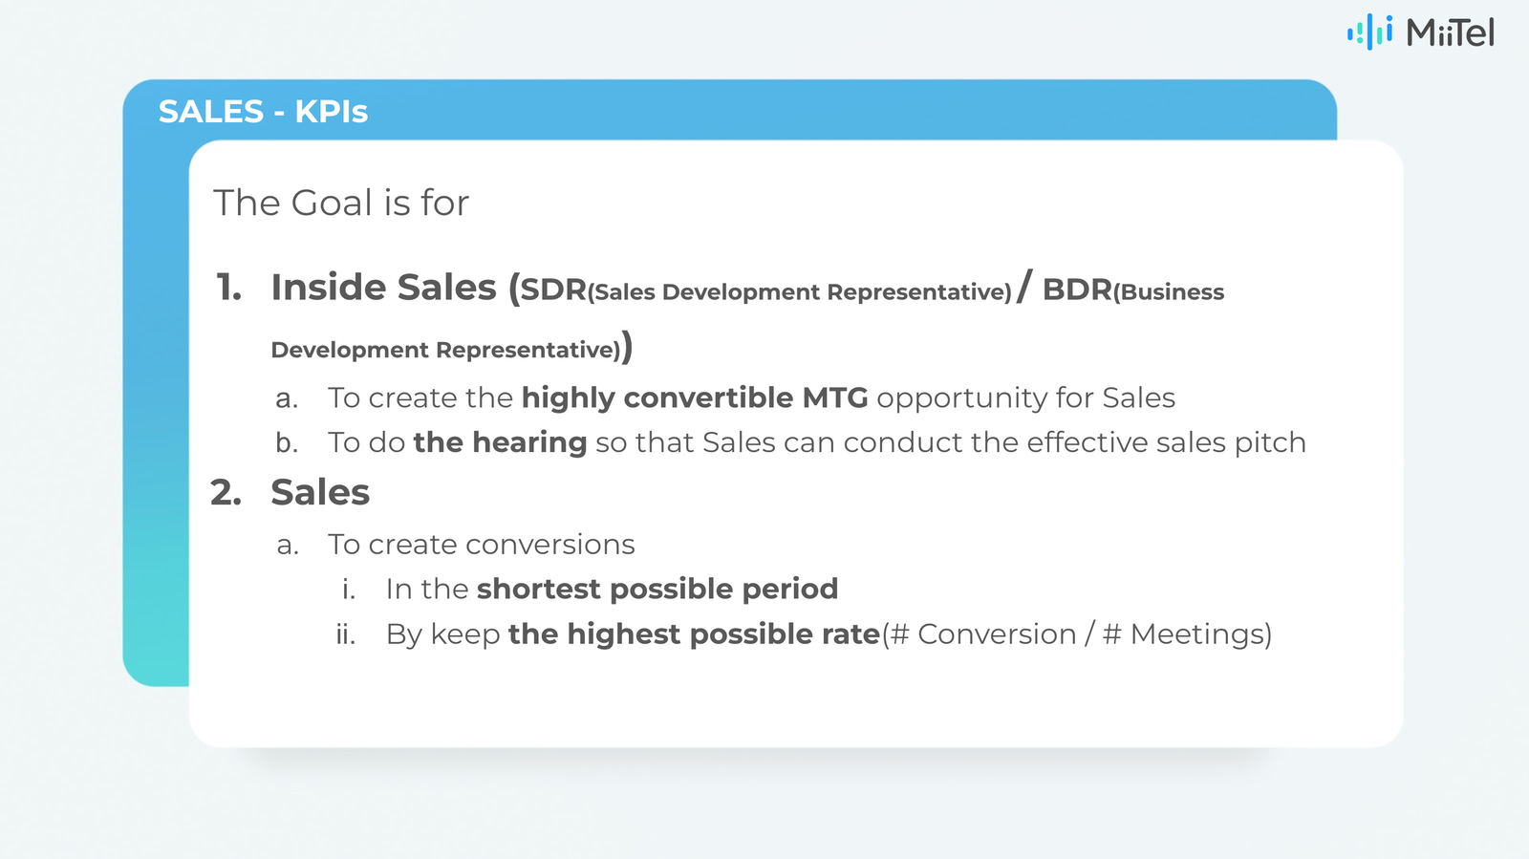This screenshot has width=1529, height=859.
Task: Click the bold "Inside Sales" heading
Action: [x=383, y=288]
